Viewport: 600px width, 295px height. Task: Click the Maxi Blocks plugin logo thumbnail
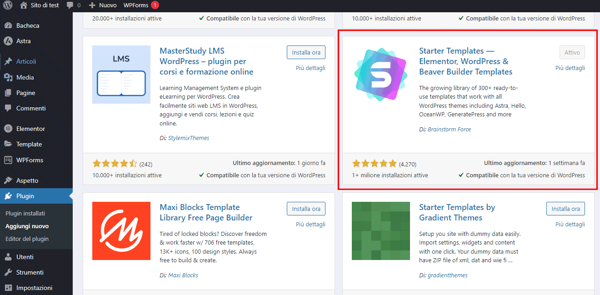pyautogui.click(x=121, y=231)
